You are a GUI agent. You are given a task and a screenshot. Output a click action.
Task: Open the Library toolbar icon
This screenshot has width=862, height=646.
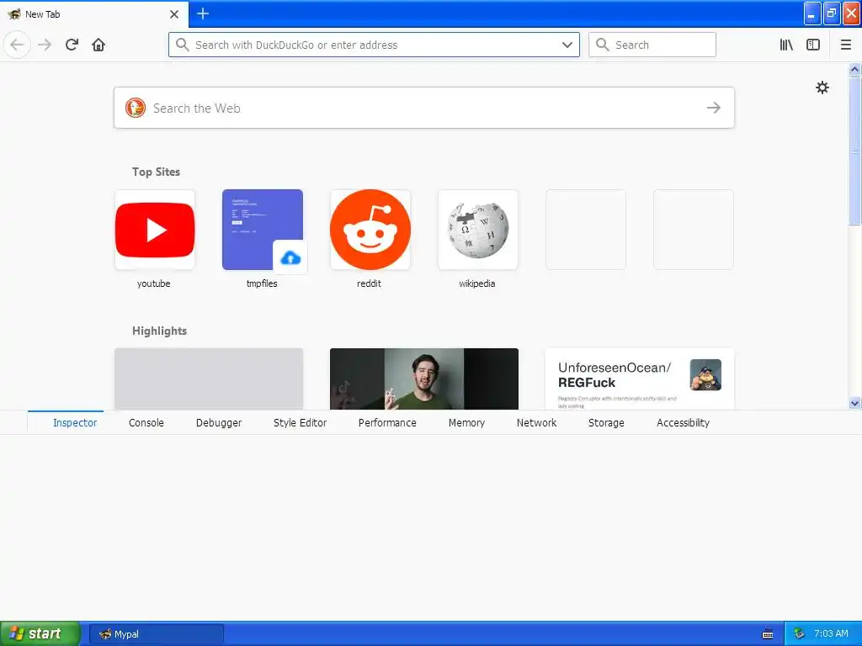click(786, 45)
